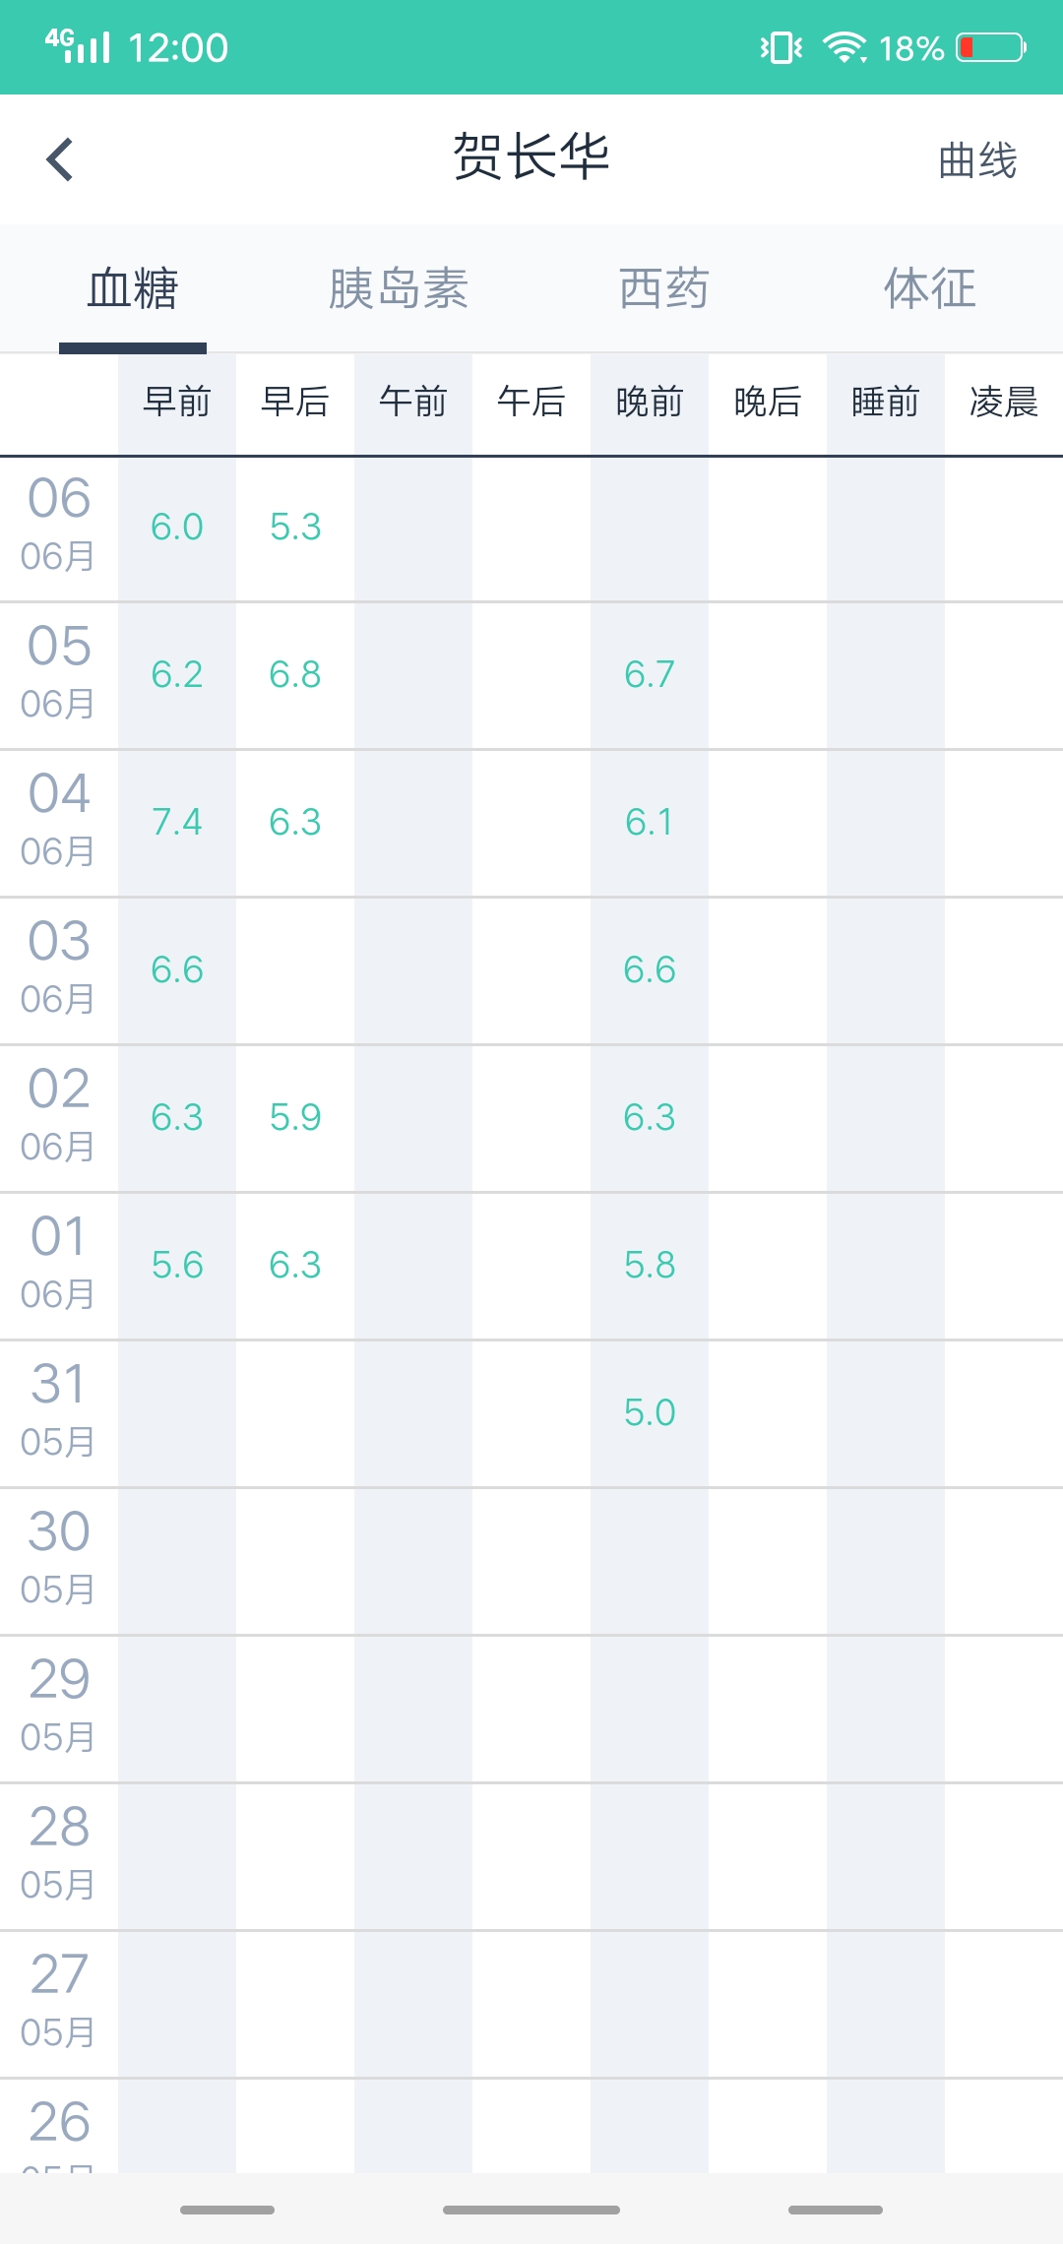Tap the Wi-Fi icon in status bar
The image size is (1063, 2244).
844,47
